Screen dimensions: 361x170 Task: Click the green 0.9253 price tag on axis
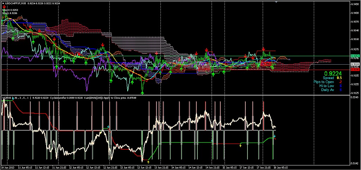[355, 56]
